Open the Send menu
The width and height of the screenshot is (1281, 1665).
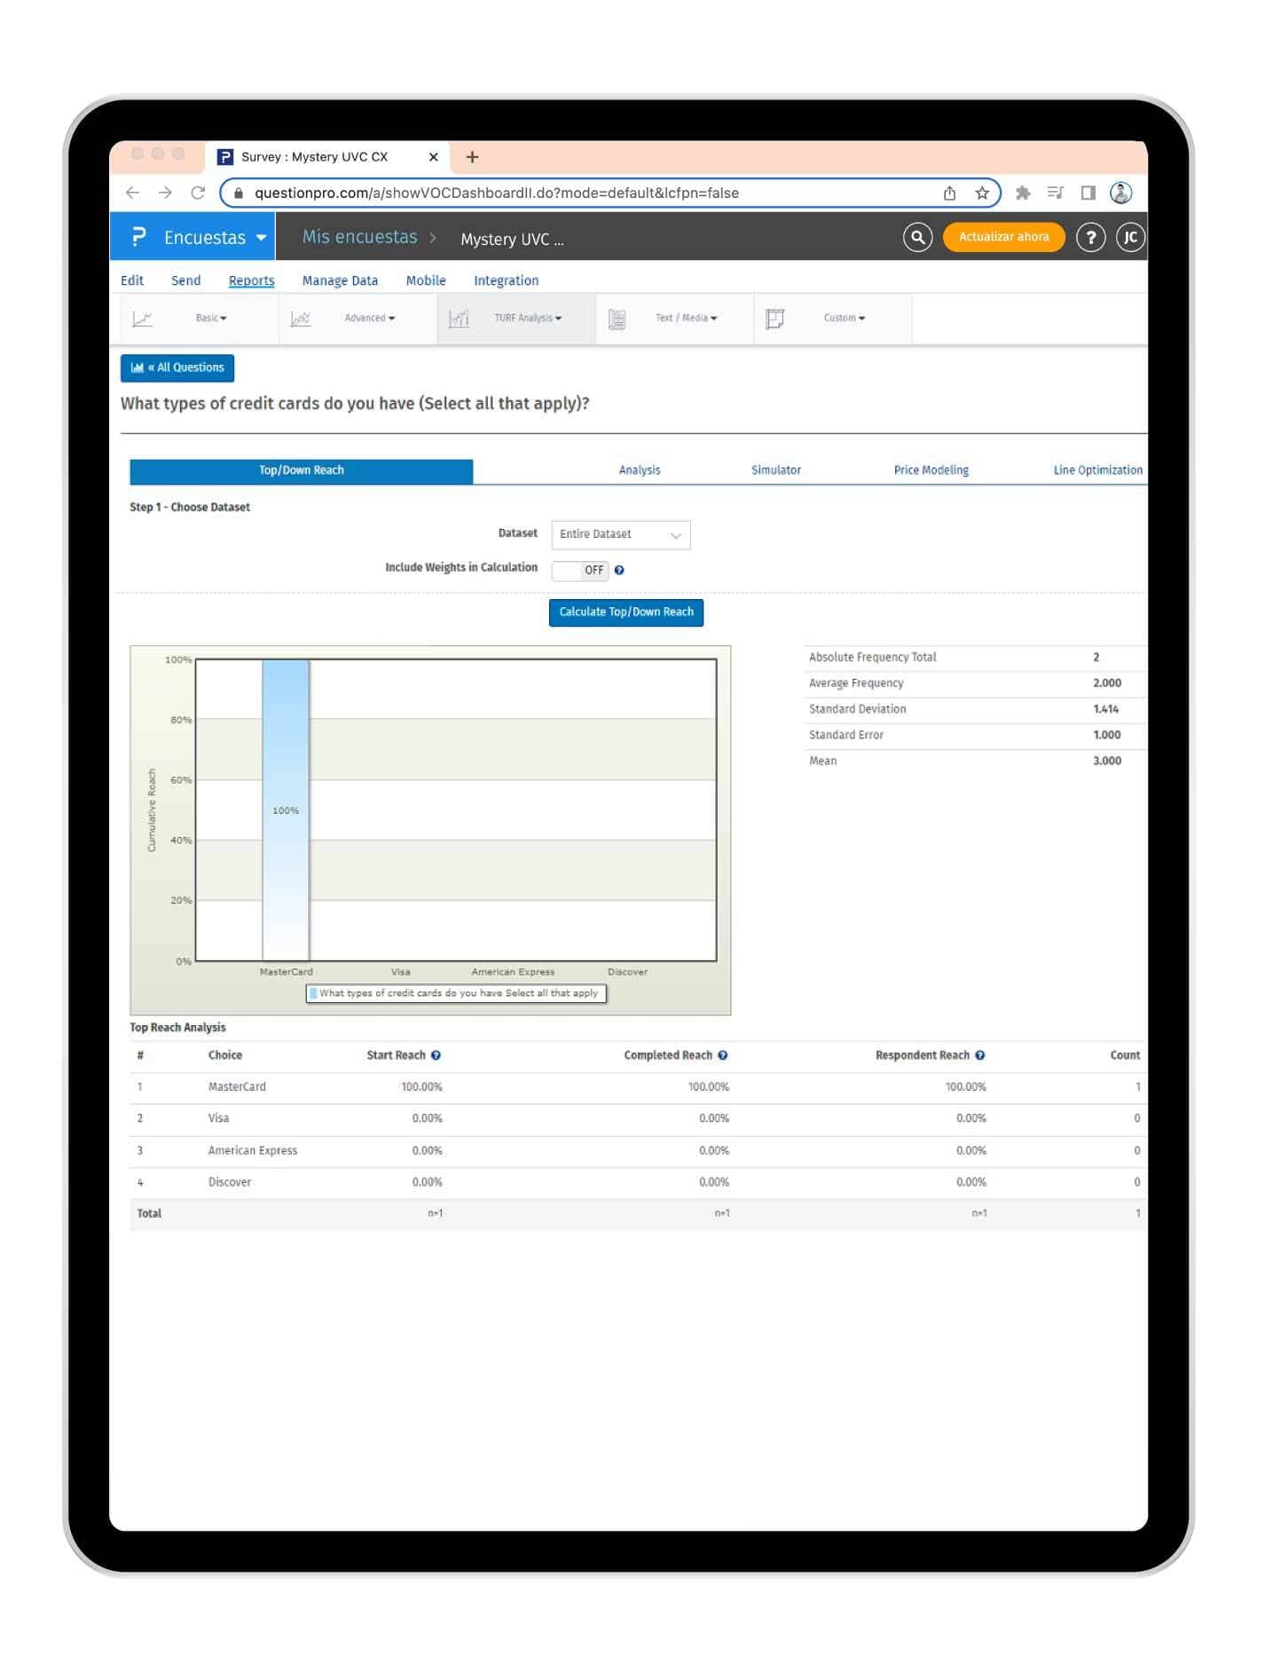186,280
